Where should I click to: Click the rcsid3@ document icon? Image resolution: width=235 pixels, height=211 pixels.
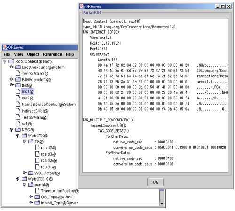click(x=37, y=154)
